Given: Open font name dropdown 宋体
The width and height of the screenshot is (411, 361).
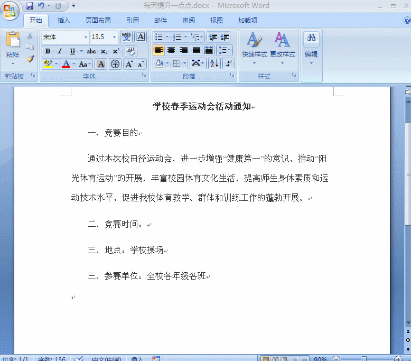Looking at the screenshot, I should [86, 37].
